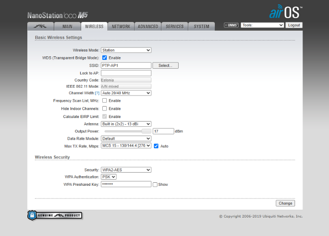This screenshot has height=236, width=329.
Task: Disable WDS Transparent Bridge Mode checkbox
Action: click(x=105, y=58)
